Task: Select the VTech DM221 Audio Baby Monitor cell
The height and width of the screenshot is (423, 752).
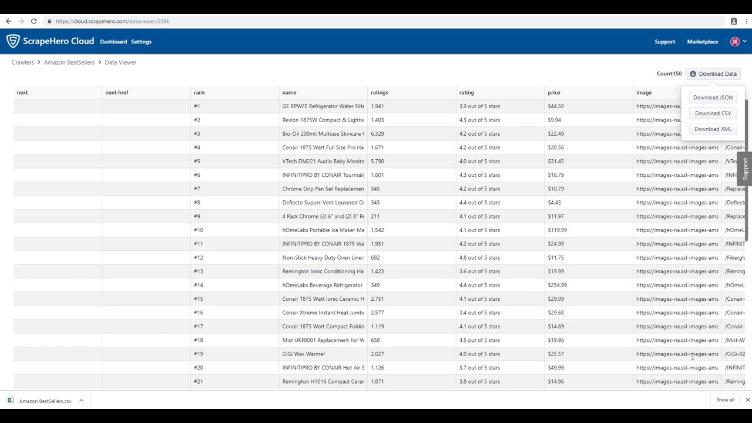Action: (323, 161)
